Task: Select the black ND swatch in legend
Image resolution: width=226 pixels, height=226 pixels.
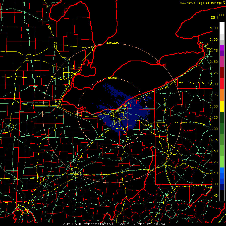Action: [x=222, y=195]
